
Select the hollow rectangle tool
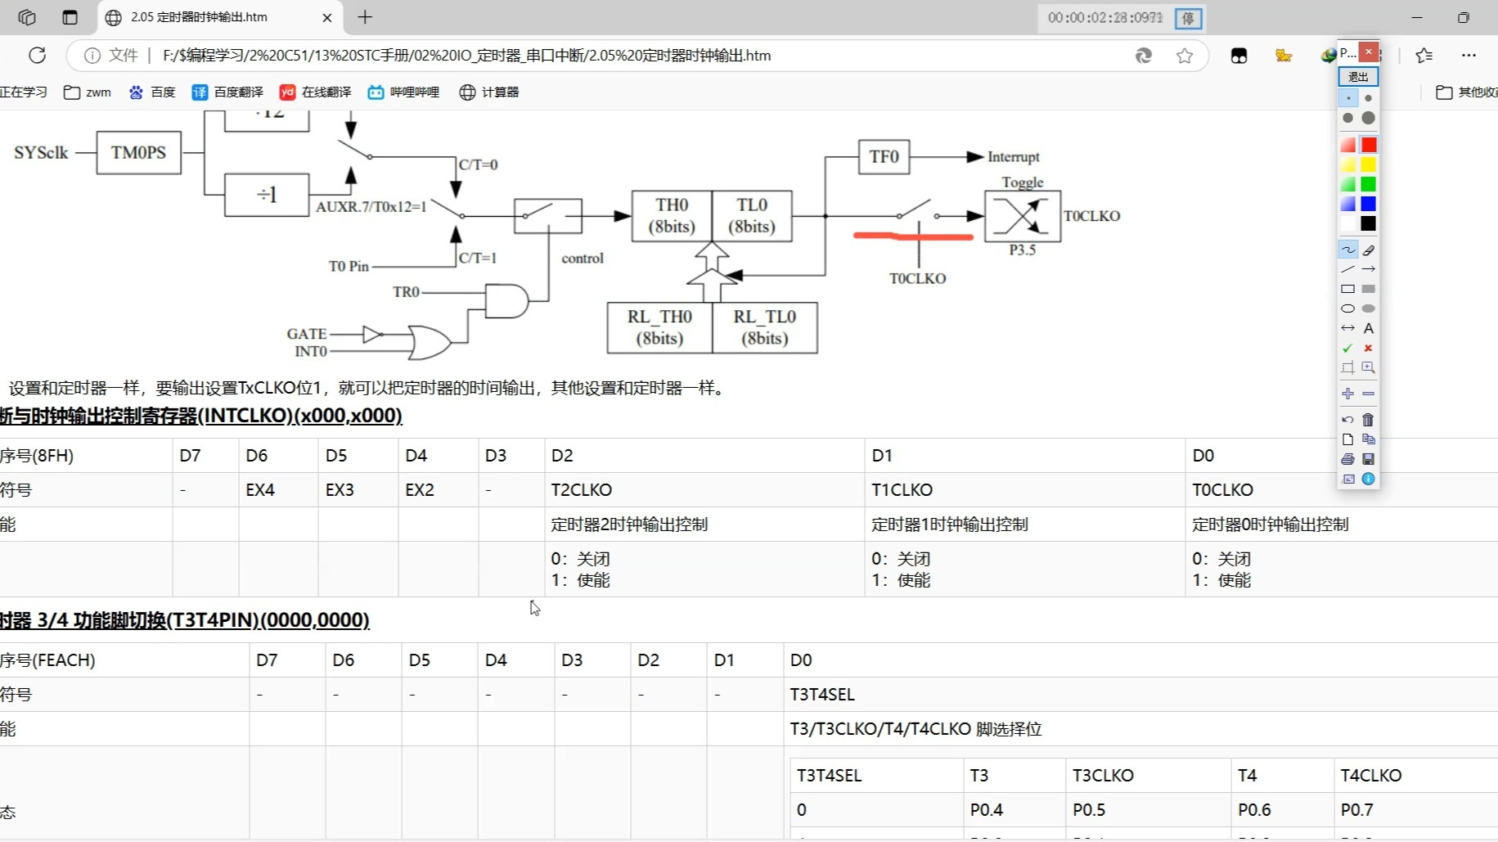click(x=1348, y=289)
